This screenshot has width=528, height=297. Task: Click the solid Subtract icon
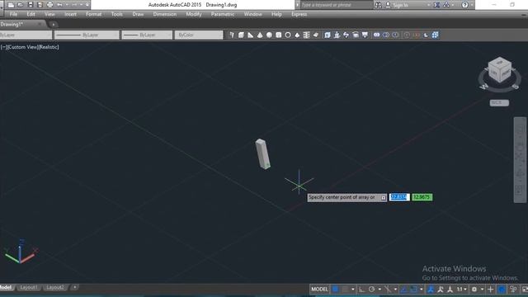[x=386, y=35]
